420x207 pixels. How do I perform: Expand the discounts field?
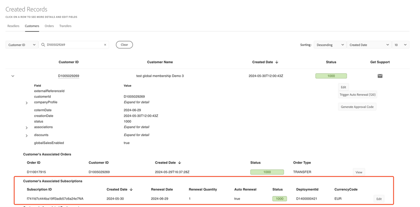point(27,136)
